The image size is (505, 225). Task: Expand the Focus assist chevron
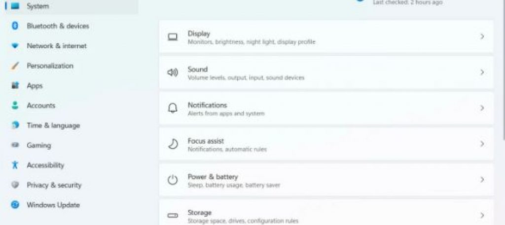coord(482,144)
